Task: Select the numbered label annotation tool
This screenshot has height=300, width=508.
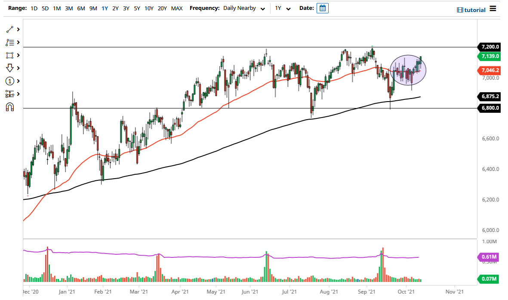Action: click(9, 81)
